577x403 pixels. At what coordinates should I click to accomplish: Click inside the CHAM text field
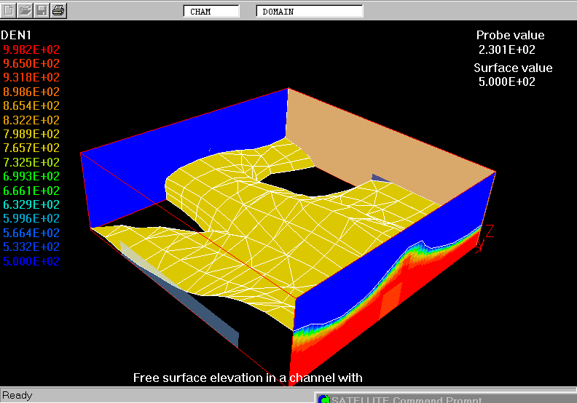click(211, 12)
